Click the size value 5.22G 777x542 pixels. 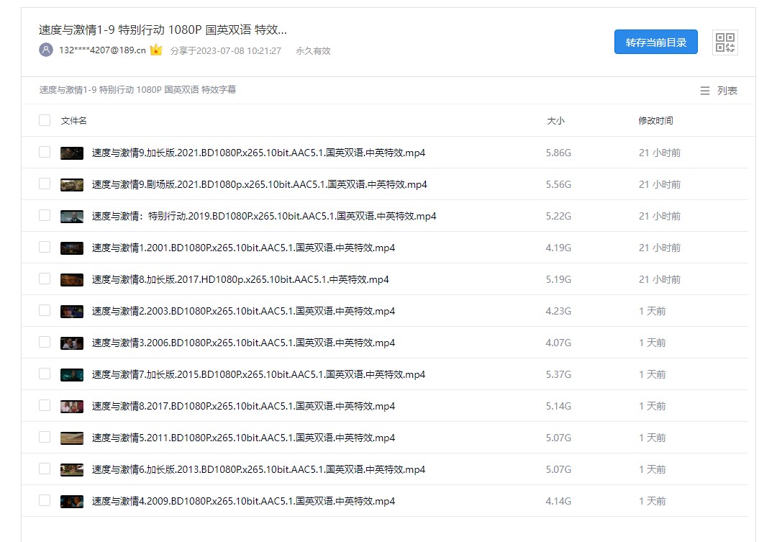[x=558, y=216]
